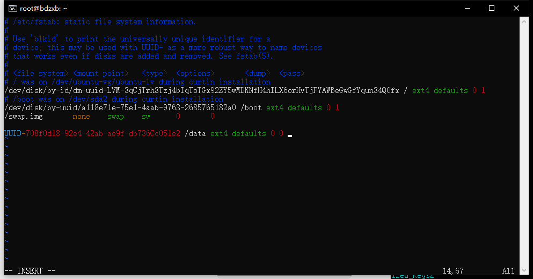Click the scrollbar up arrow
This screenshot has height=279, width=533.
524,22
